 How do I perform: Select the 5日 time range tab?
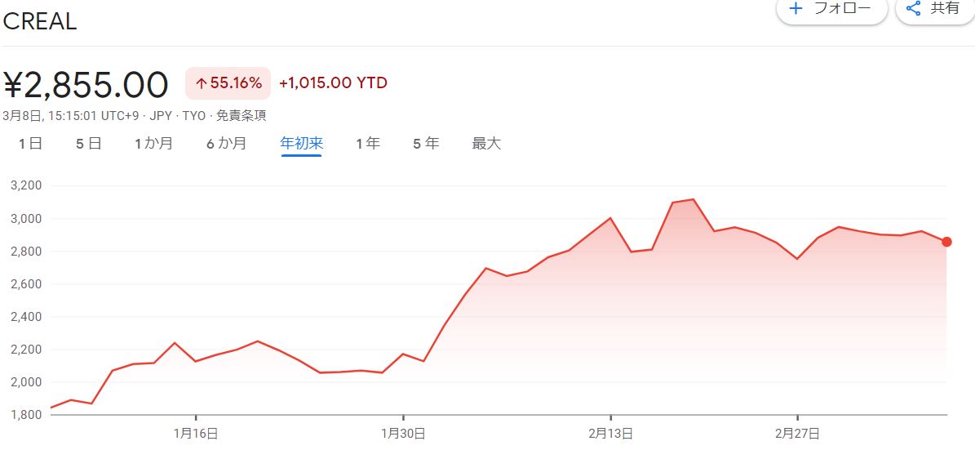pyautogui.click(x=88, y=144)
